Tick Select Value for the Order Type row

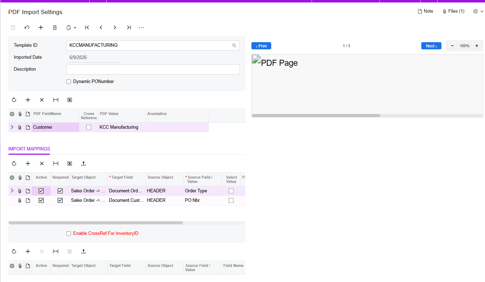click(x=231, y=191)
